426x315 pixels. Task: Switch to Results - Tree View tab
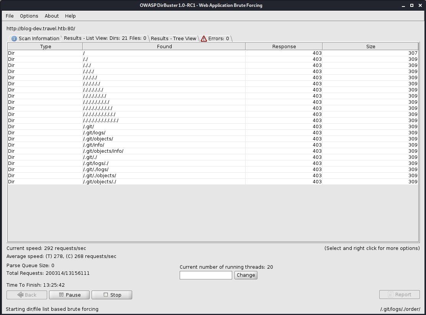pos(173,39)
